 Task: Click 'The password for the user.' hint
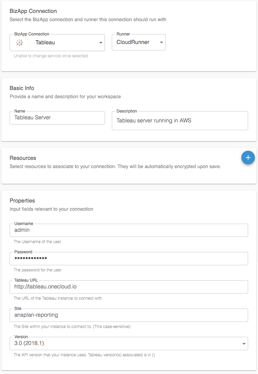pos(38,270)
